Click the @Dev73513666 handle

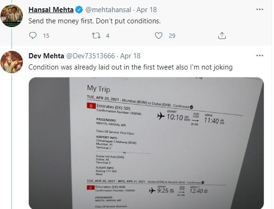click(x=90, y=56)
